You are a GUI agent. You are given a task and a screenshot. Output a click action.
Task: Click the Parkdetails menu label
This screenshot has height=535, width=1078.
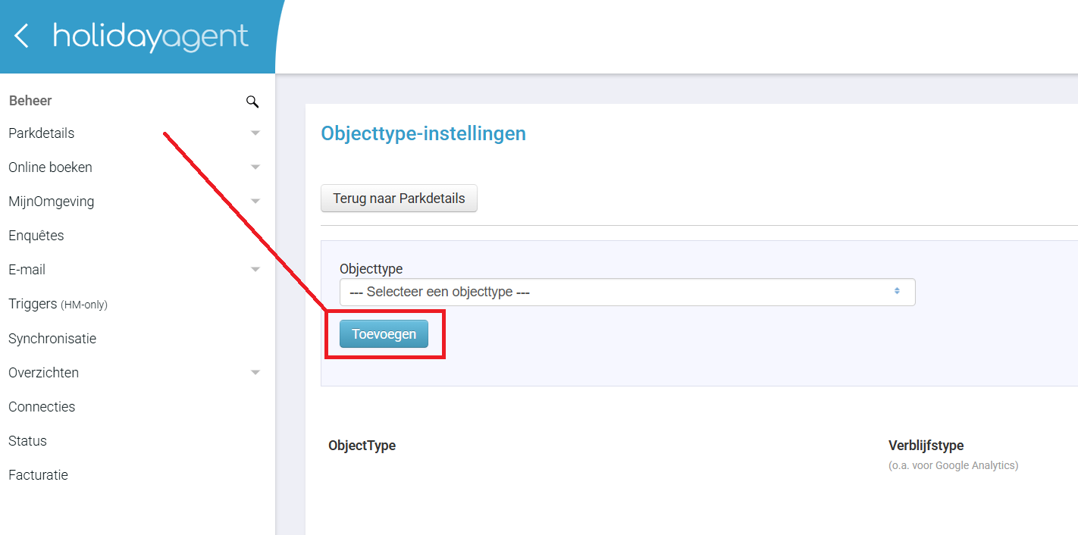pyautogui.click(x=42, y=133)
